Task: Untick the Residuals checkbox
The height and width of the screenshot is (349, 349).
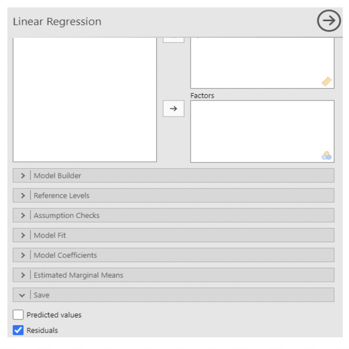Action: [x=19, y=330]
